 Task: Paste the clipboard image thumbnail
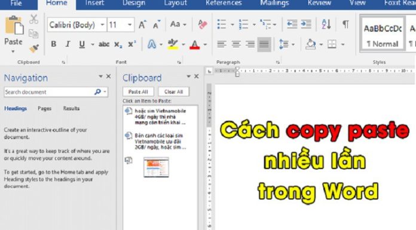pos(156,167)
